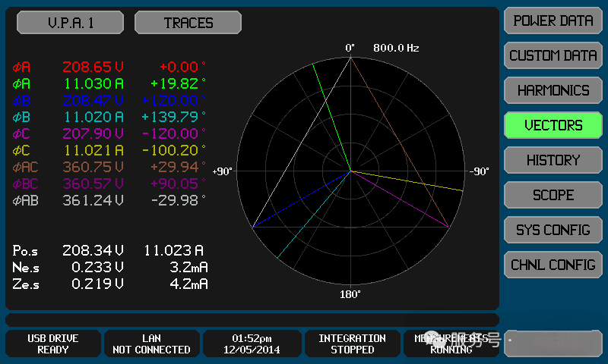Switch to the CUSTOM DATA view
This screenshot has width=608, height=364.
point(553,56)
